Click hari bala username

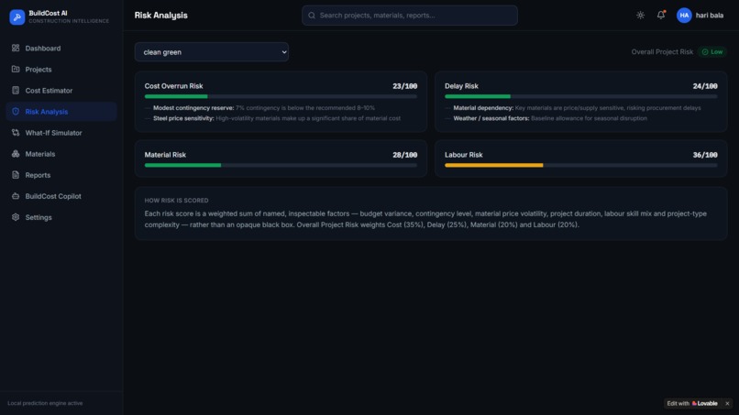(710, 15)
